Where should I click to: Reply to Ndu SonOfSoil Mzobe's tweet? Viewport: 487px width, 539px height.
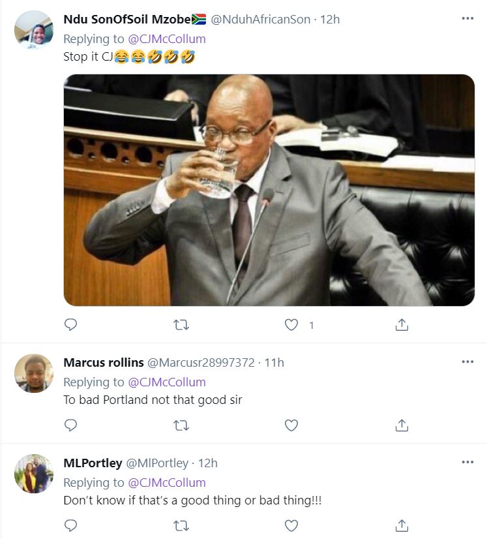[x=71, y=324]
